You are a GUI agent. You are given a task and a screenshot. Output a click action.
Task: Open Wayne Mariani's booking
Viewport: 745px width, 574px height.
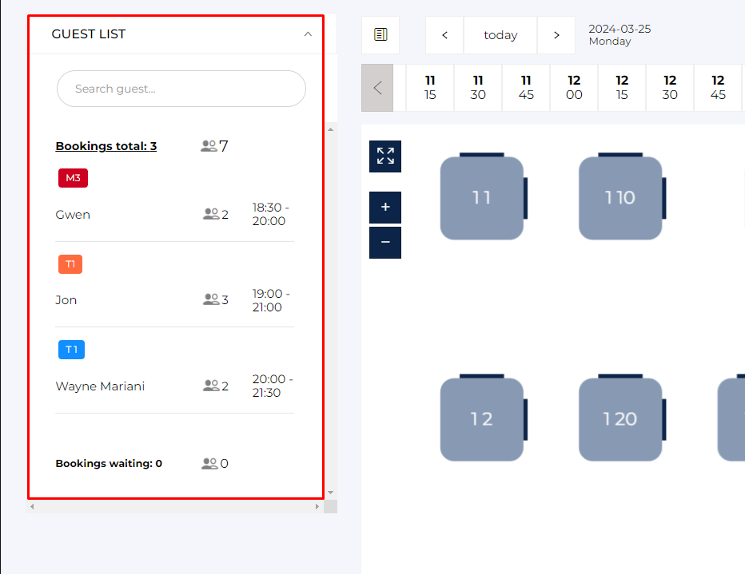[x=100, y=386]
